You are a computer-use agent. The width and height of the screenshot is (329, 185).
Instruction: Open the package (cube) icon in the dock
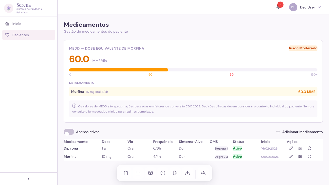(x=150, y=173)
